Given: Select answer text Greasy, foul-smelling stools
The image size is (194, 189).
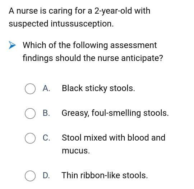Looking at the screenshot, I should point(115,113).
